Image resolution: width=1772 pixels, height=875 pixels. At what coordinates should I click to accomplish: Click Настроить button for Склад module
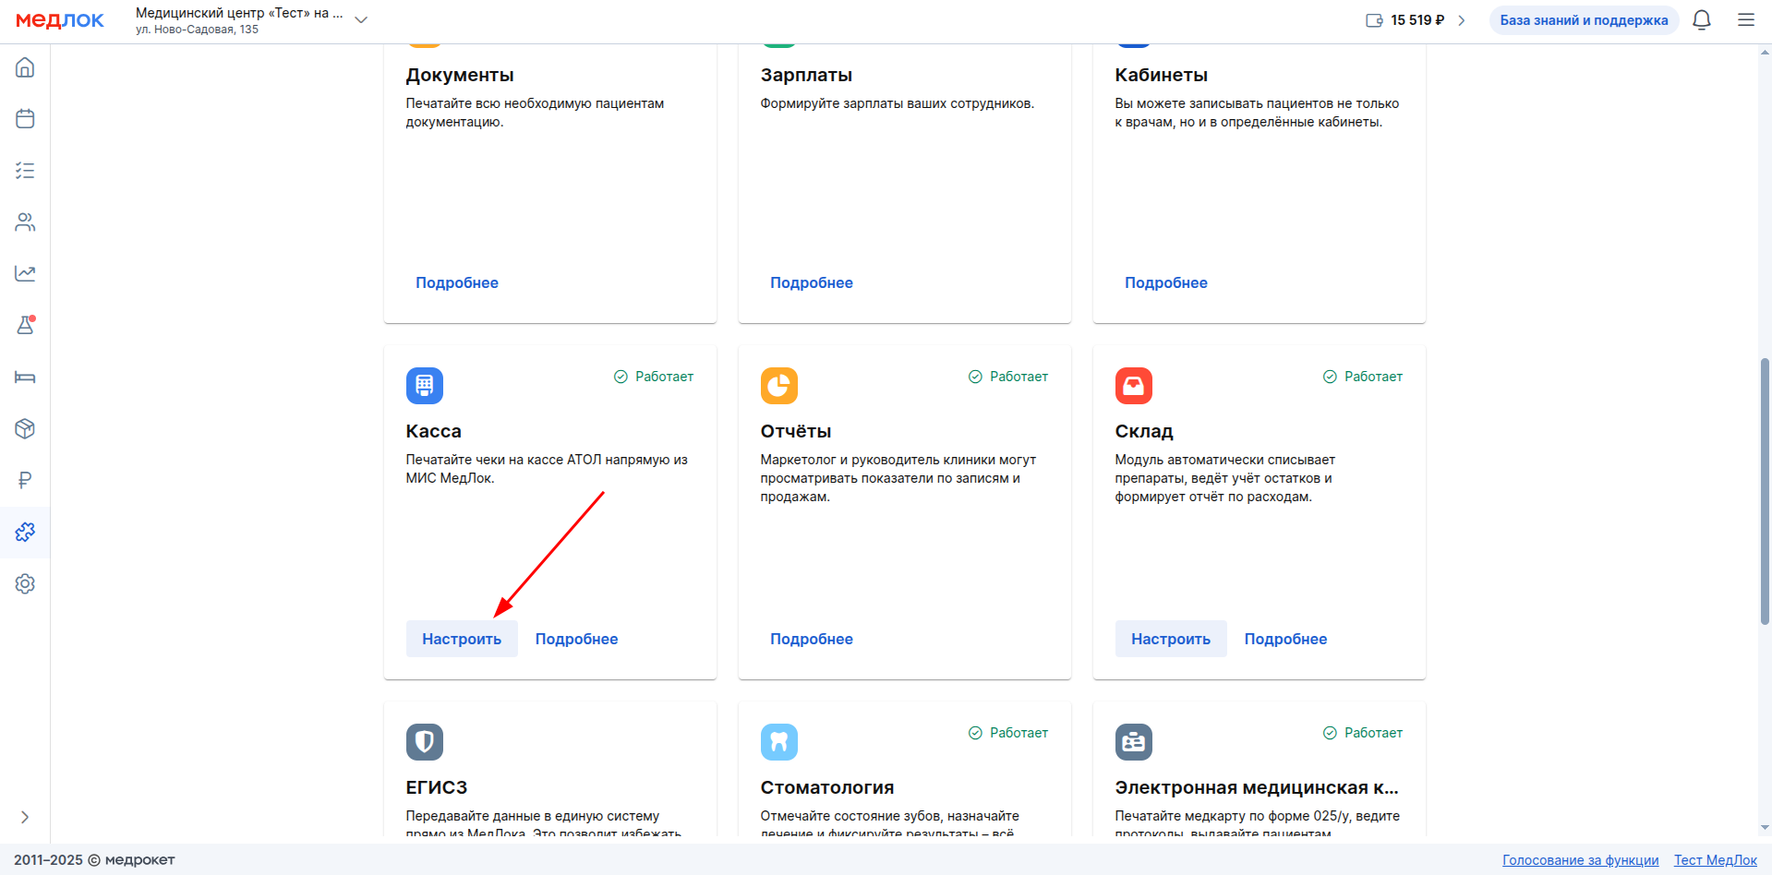tap(1170, 639)
